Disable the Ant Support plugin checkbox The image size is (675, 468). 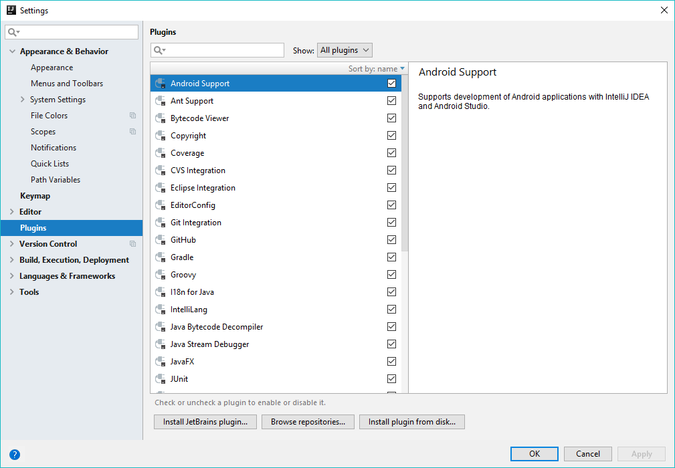coord(391,101)
